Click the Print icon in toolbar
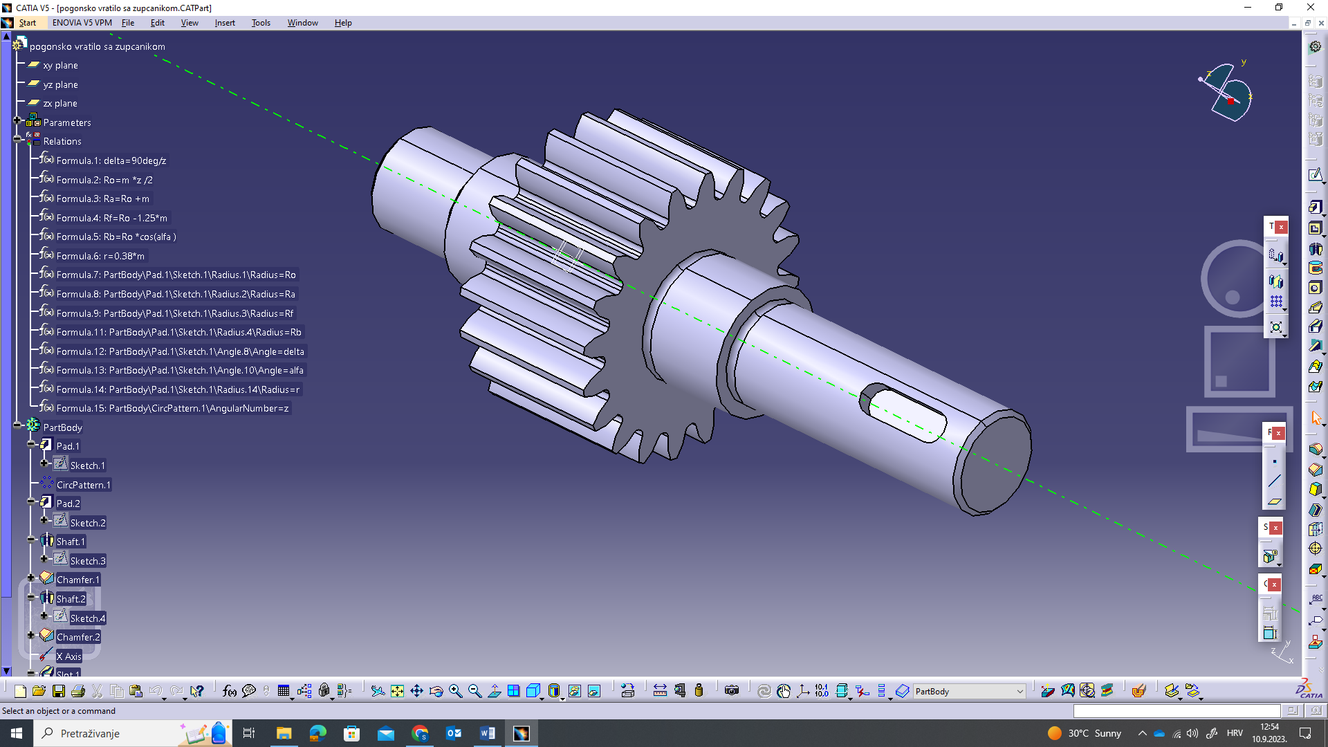 78,690
